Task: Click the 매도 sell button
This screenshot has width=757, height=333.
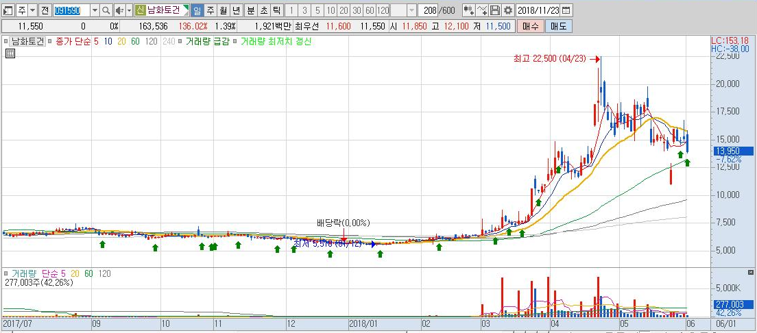Action: [x=559, y=26]
